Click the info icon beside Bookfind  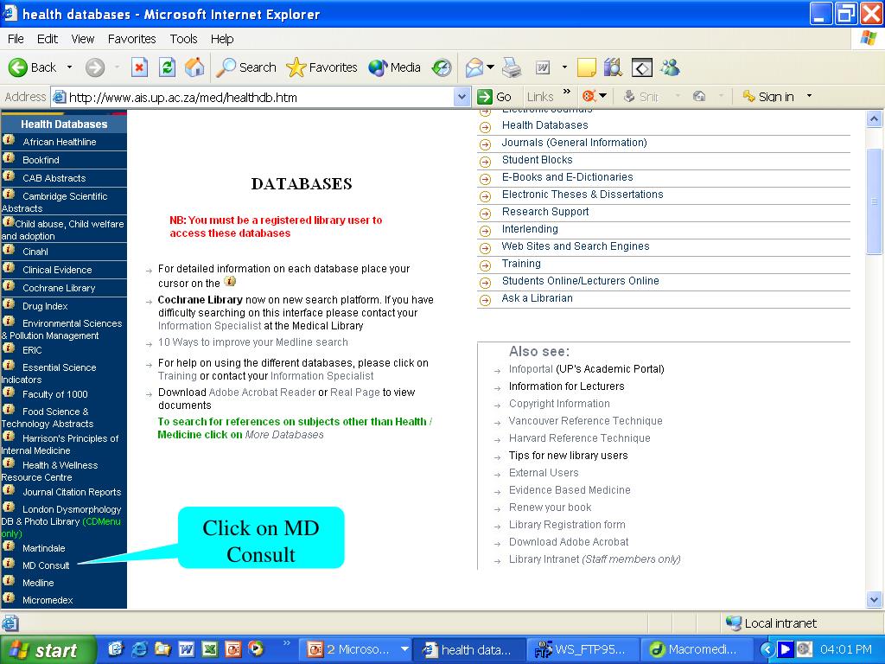click(9, 158)
